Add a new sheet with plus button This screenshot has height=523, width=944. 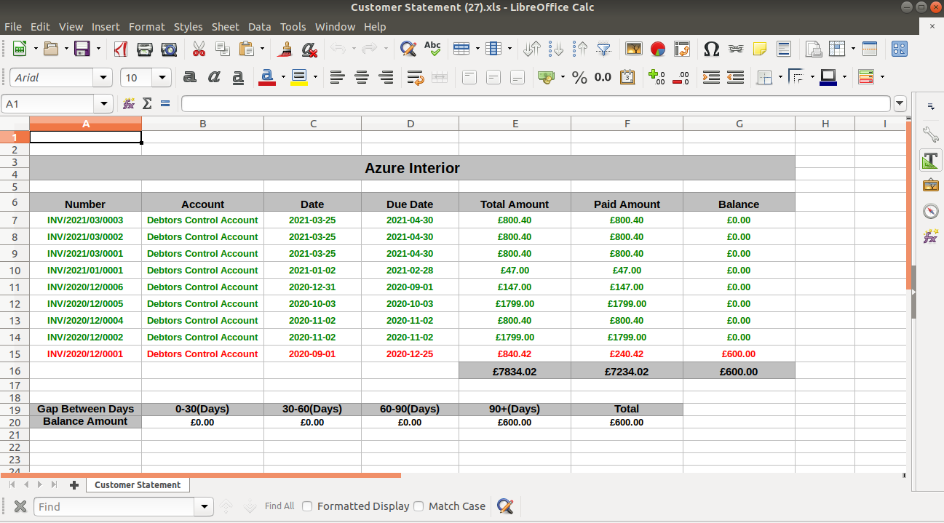tap(74, 485)
